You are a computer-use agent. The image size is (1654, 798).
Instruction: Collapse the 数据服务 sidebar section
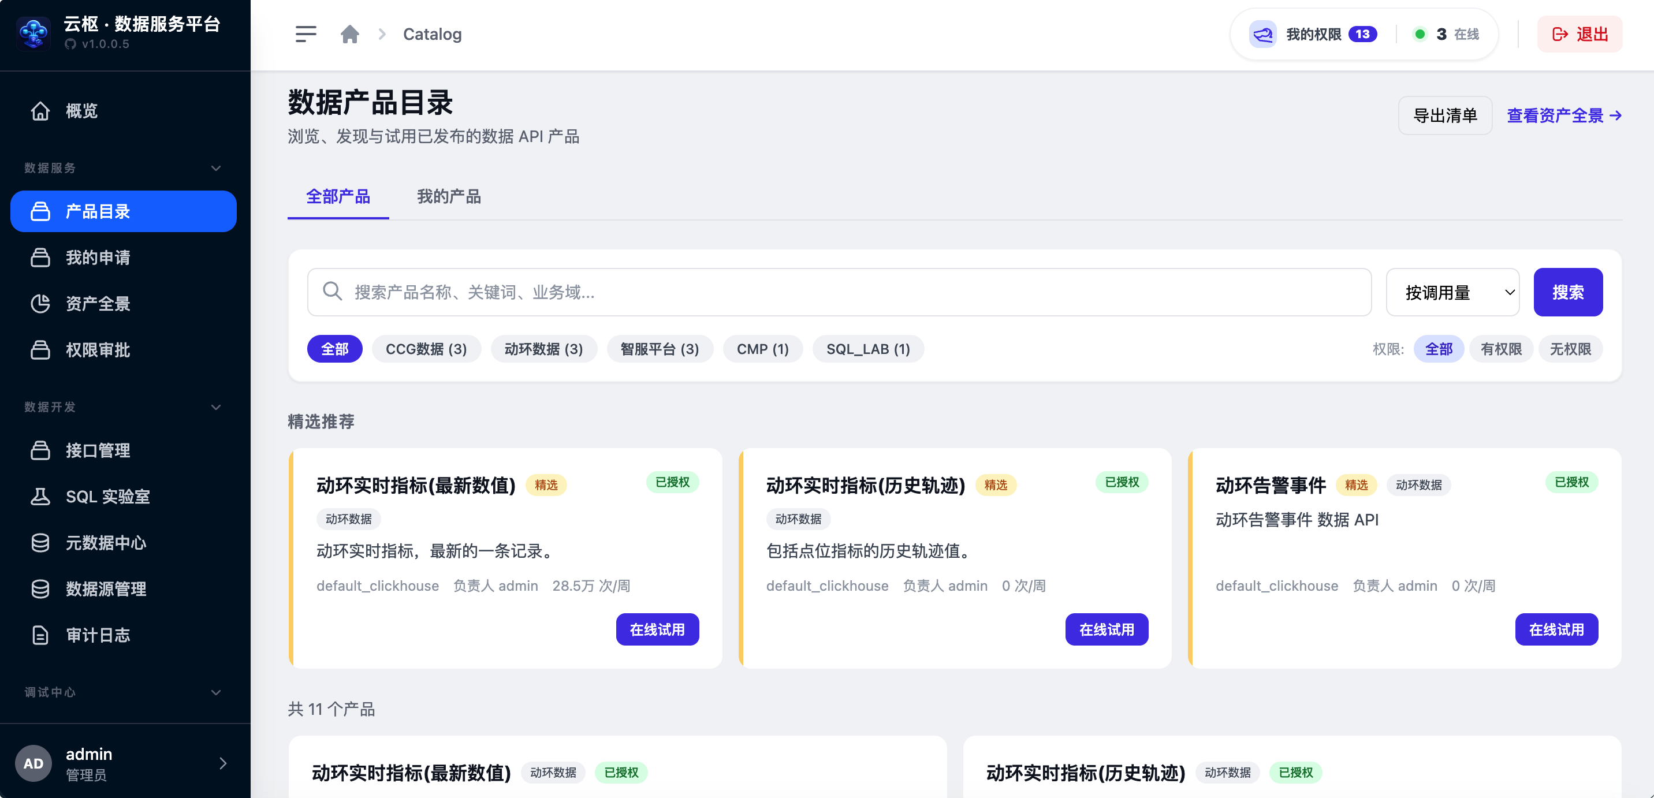tap(216, 168)
